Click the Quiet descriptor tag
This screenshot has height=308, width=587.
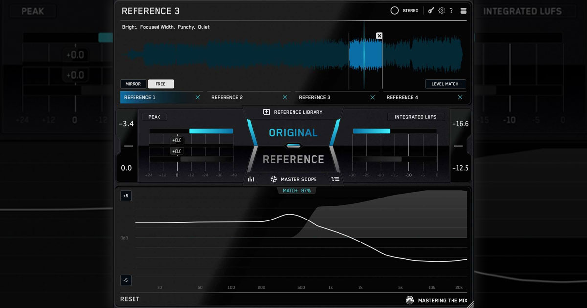click(x=203, y=27)
